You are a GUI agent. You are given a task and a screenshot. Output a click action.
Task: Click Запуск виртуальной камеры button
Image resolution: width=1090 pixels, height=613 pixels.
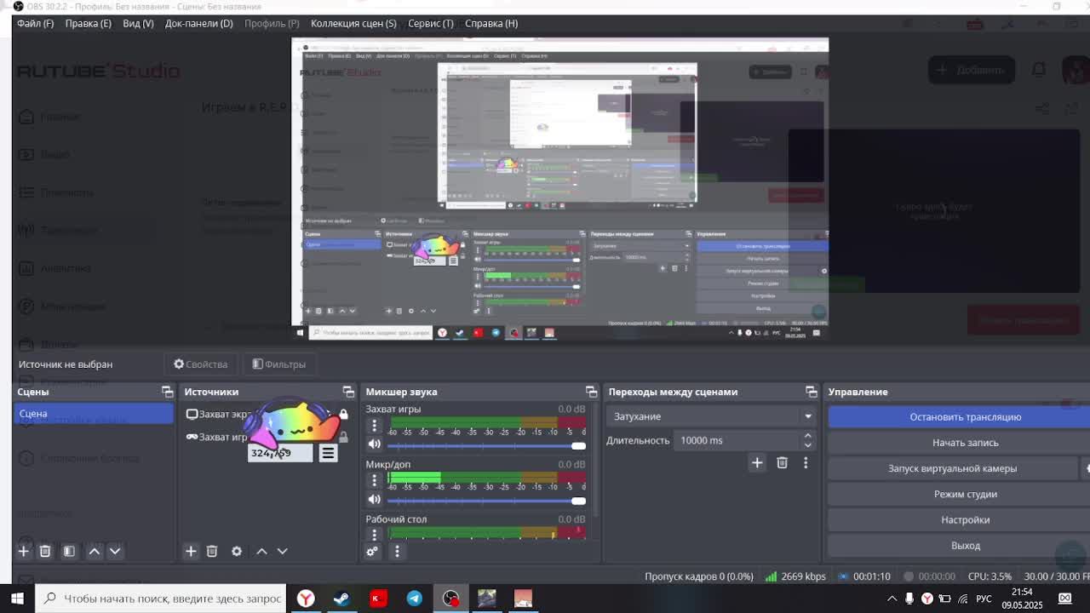pos(952,468)
